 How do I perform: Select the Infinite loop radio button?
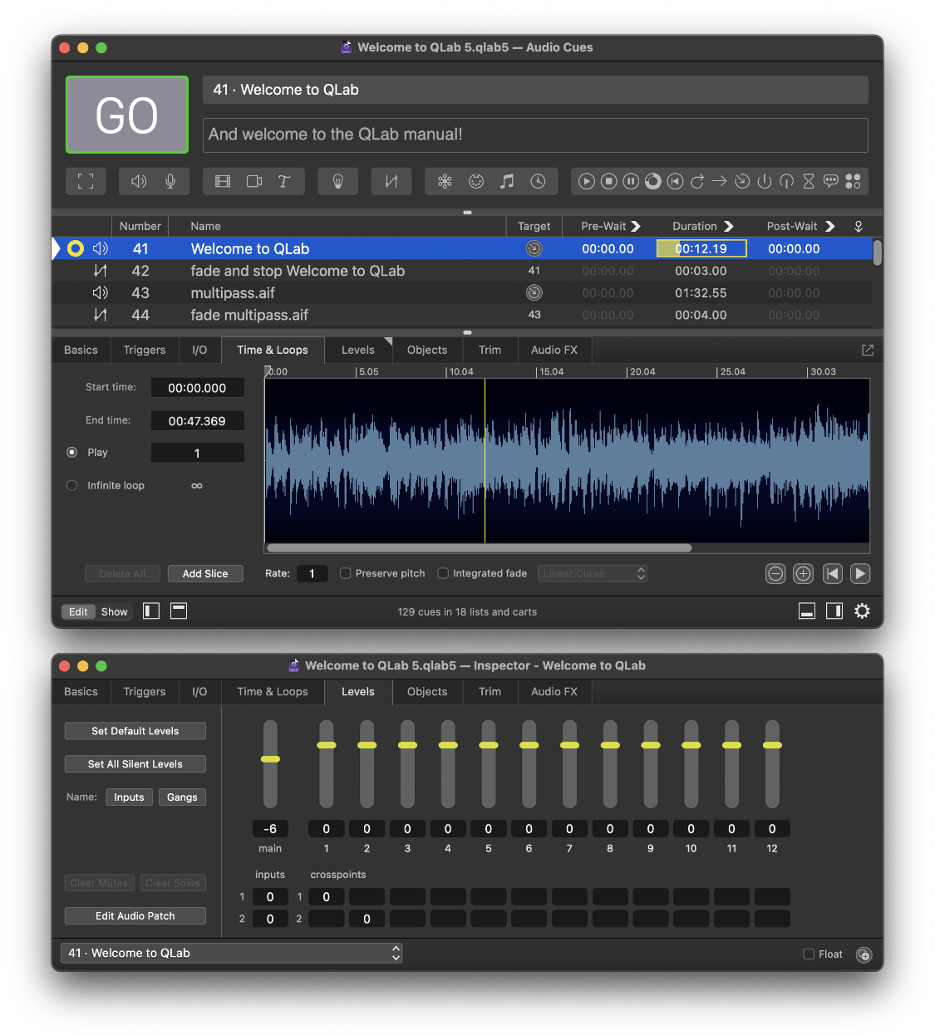pyautogui.click(x=72, y=485)
